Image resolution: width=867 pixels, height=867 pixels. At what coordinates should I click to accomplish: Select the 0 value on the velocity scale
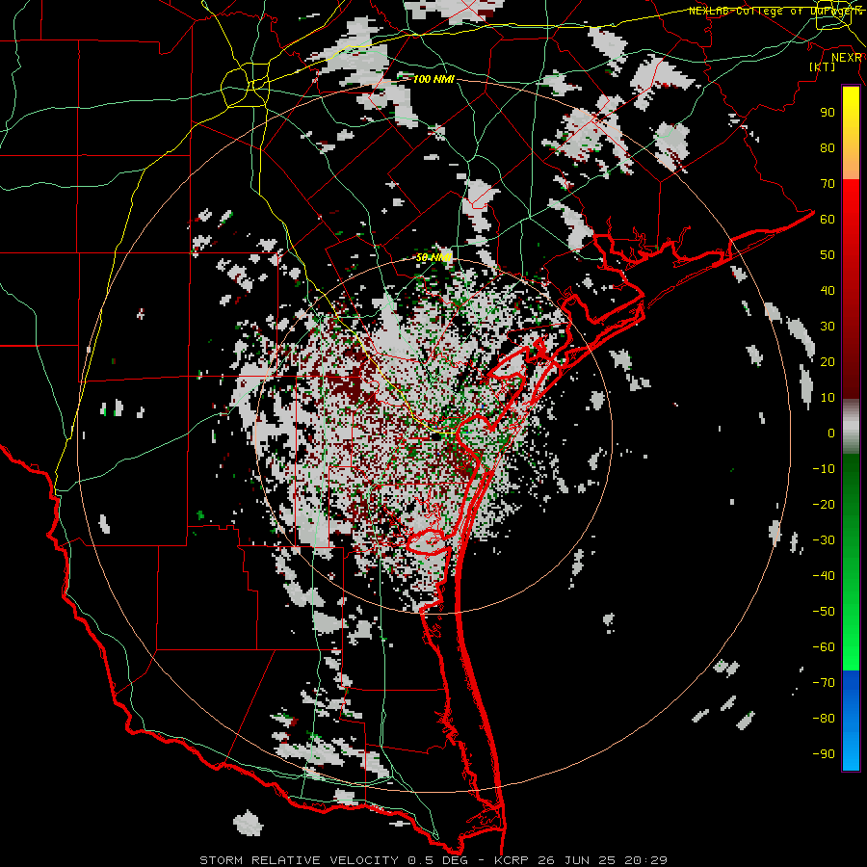click(x=831, y=433)
